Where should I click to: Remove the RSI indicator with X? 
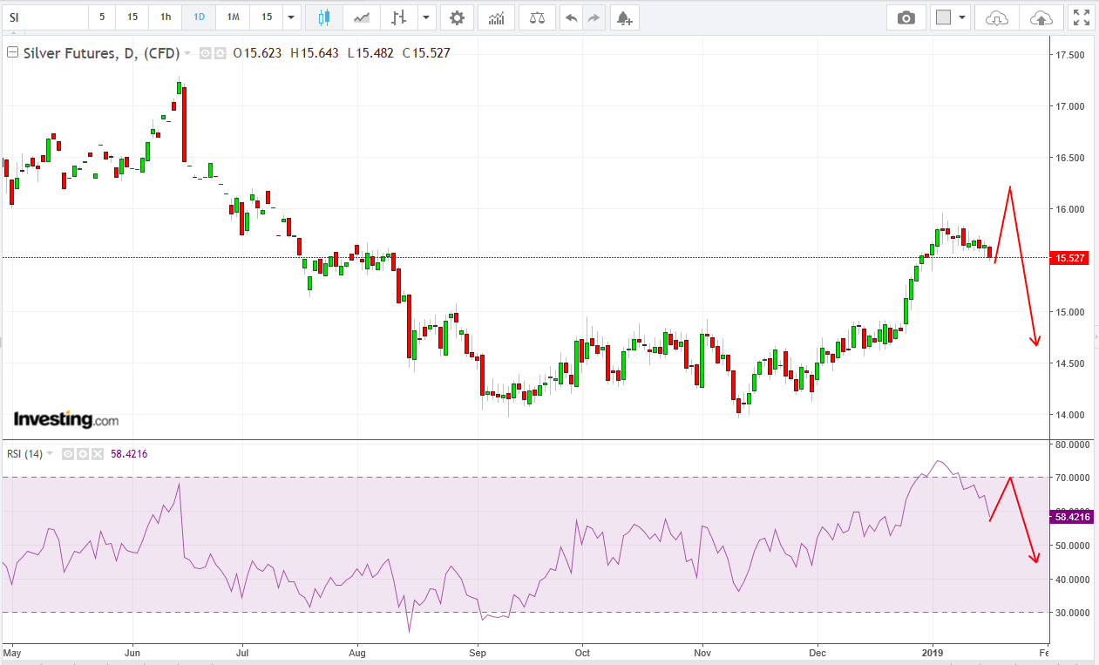coord(97,454)
